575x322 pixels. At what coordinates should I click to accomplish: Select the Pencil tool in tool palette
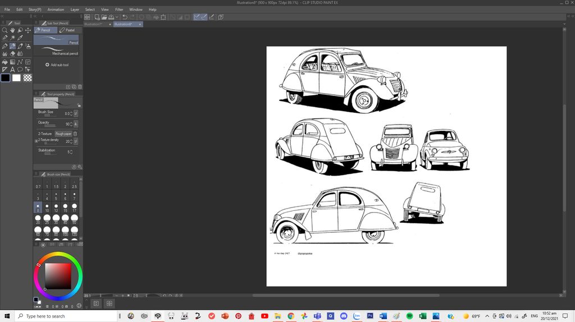(12, 46)
